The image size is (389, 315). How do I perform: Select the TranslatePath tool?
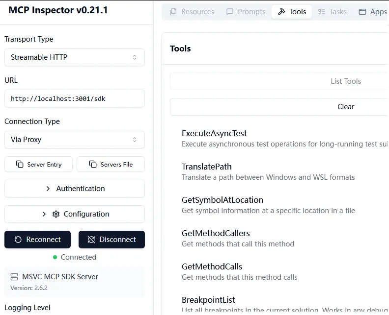click(207, 167)
